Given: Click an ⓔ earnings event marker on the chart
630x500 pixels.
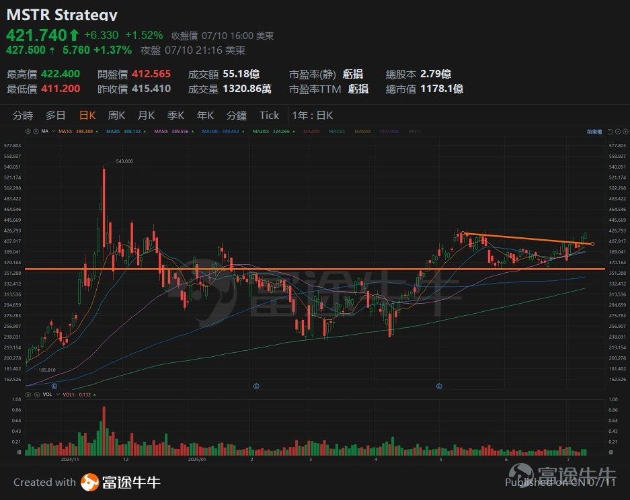Looking at the screenshot, I should coord(256,386).
